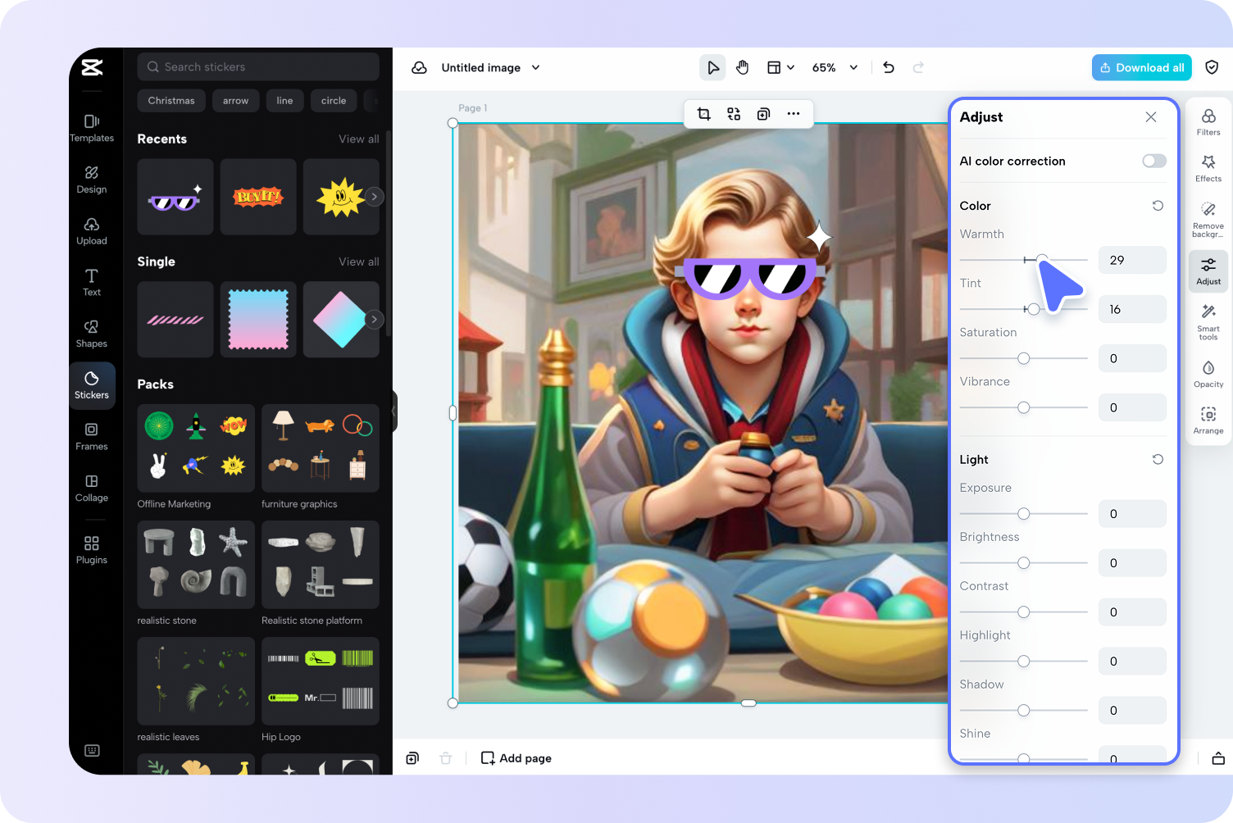
Task: Select the arrow sticker tag
Action: (235, 101)
